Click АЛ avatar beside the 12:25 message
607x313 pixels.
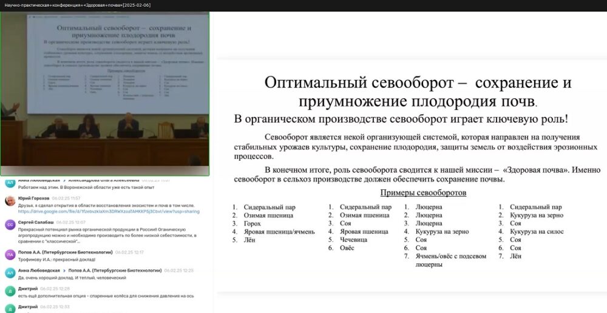click(x=10, y=273)
